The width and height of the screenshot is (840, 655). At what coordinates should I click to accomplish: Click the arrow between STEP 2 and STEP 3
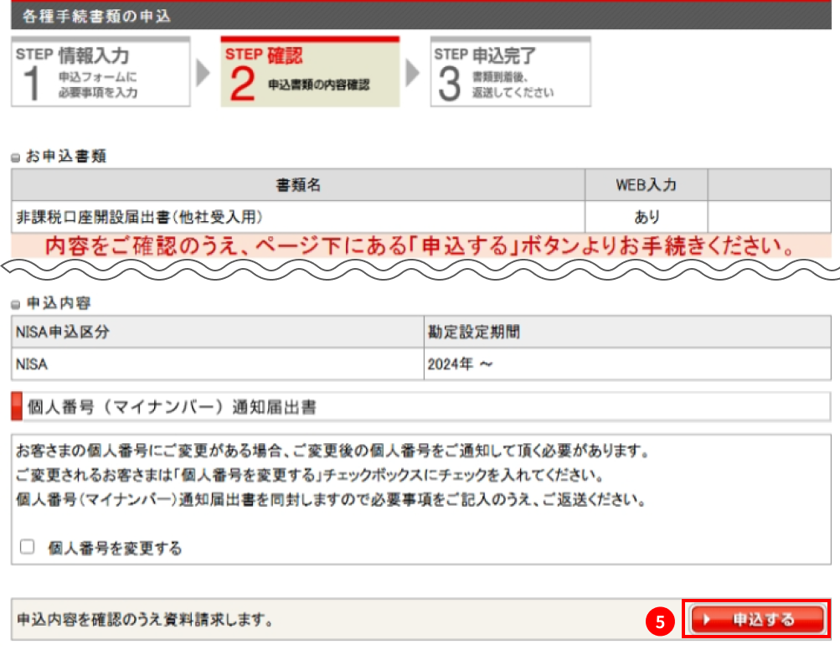click(414, 72)
